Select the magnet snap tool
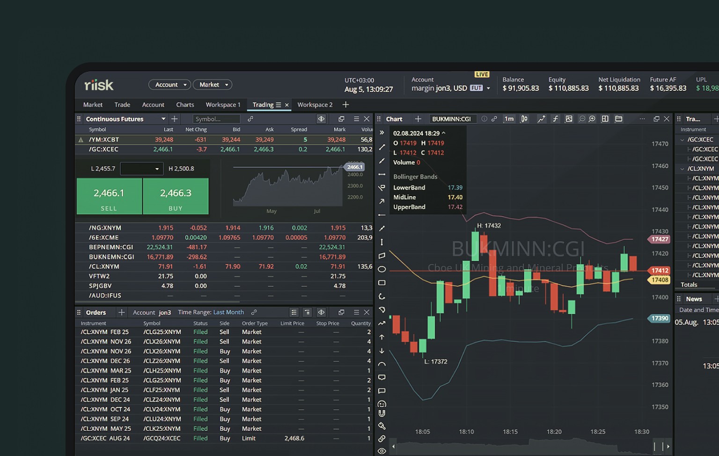This screenshot has width=719, height=456. (382, 413)
